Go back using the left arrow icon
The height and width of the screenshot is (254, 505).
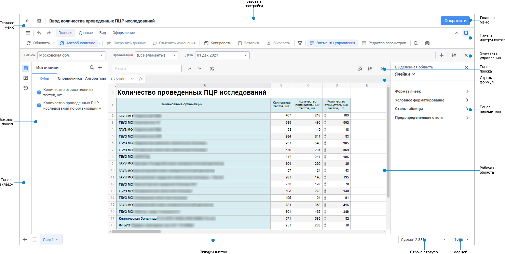coord(28,21)
